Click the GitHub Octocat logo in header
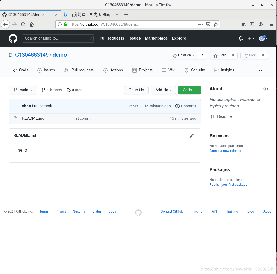The width and height of the screenshot is (277, 274). click(13, 38)
